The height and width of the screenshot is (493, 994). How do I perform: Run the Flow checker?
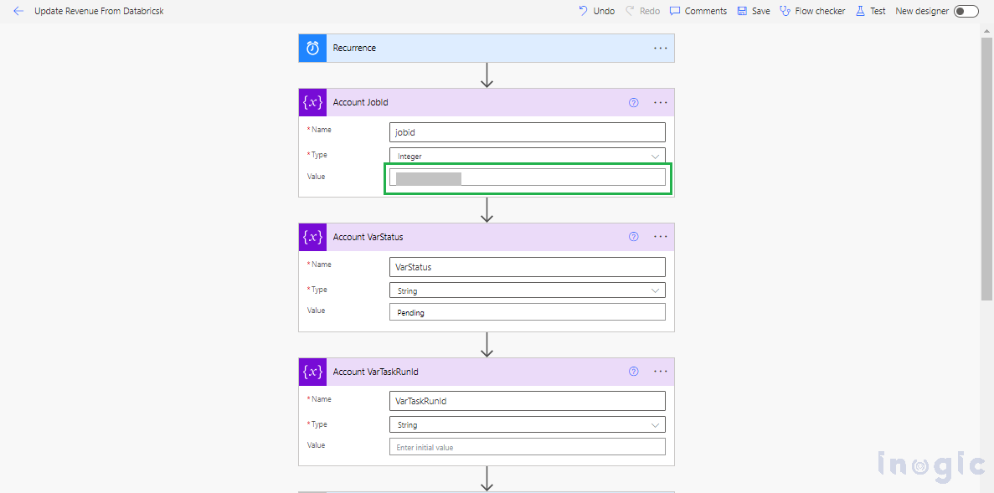click(812, 11)
